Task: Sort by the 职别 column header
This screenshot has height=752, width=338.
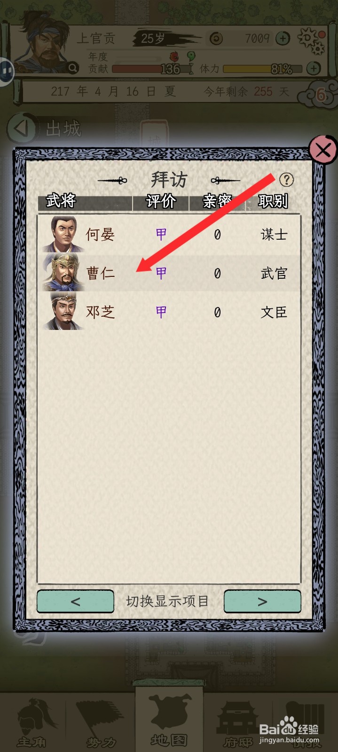Action: pyautogui.click(x=273, y=201)
